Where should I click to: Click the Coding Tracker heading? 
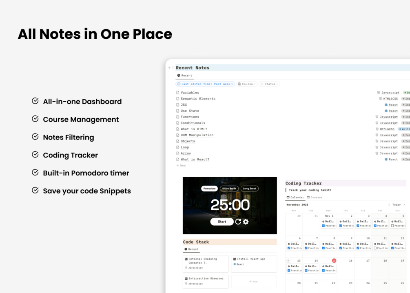pyautogui.click(x=303, y=183)
